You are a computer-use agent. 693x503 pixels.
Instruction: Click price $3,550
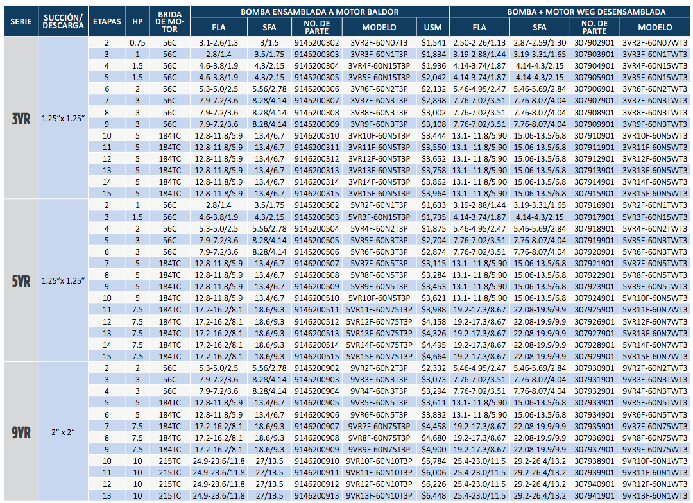click(x=433, y=147)
